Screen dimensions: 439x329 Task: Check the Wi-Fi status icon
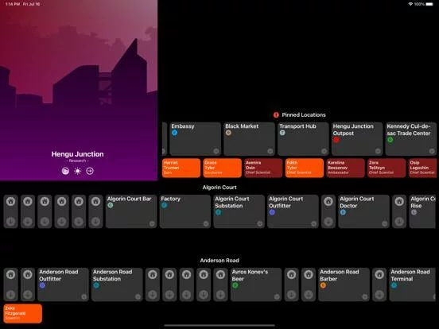[x=410, y=4]
